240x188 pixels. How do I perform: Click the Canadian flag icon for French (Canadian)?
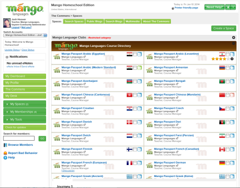222,149
